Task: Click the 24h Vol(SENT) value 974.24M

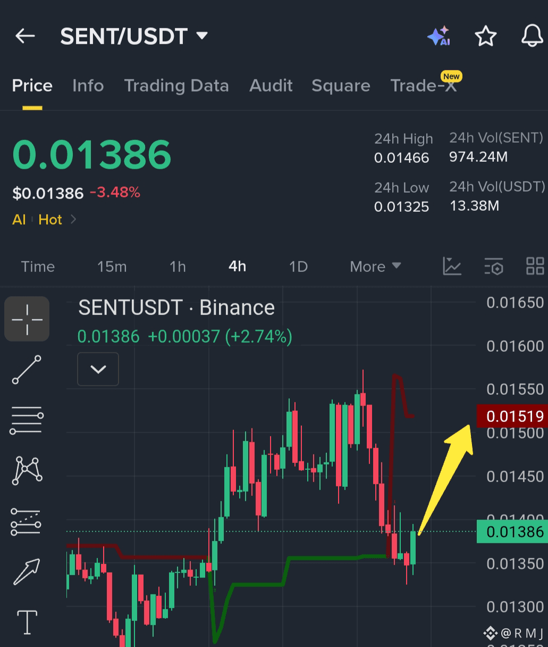Action: 478,157
